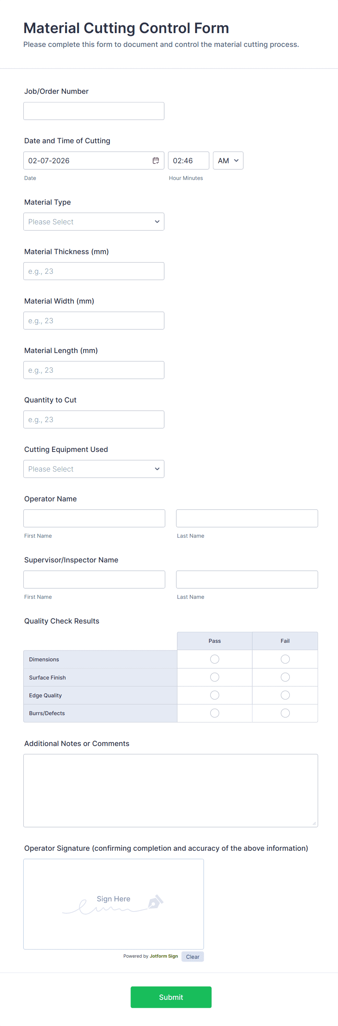Select Fail for Surface Finish
Screen dimensions: 338x1026
coord(285,677)
